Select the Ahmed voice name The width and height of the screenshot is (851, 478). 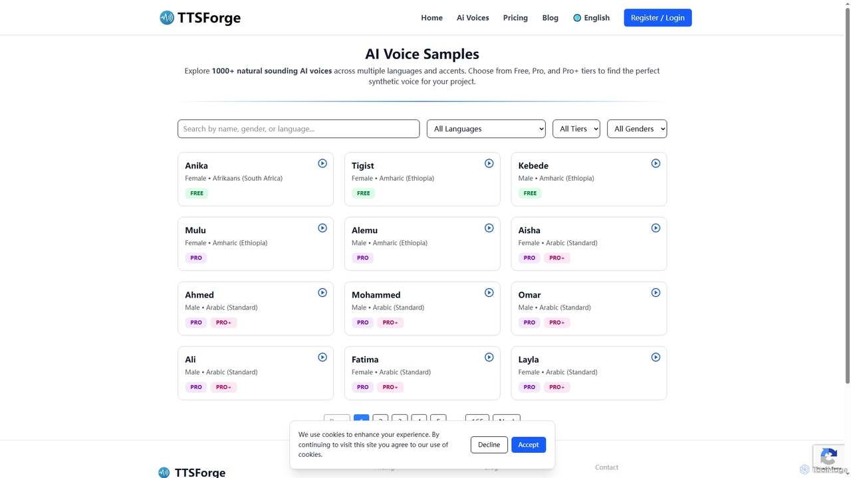(199, 295)
